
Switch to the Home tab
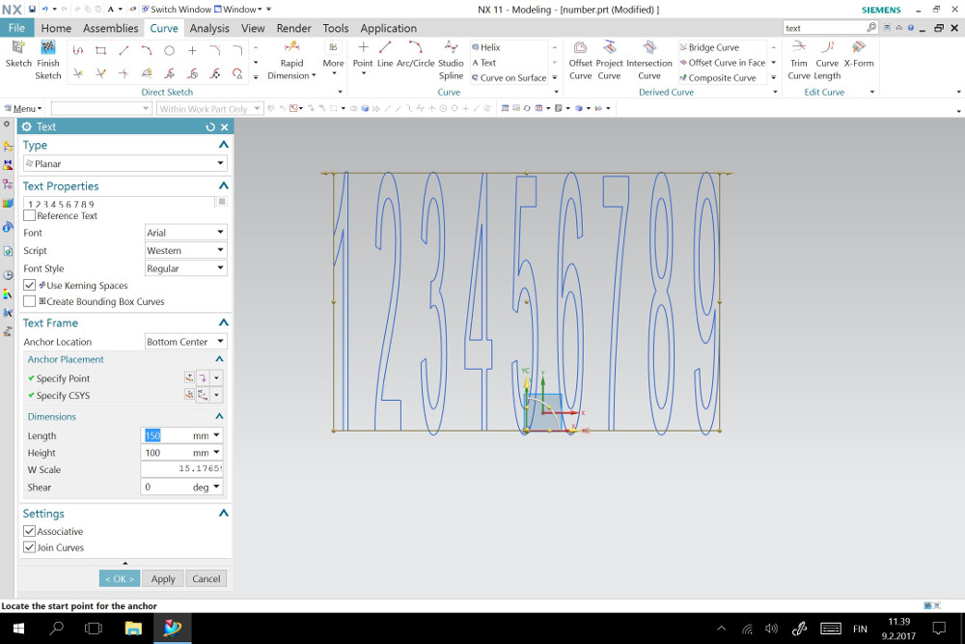click(56, 28)
